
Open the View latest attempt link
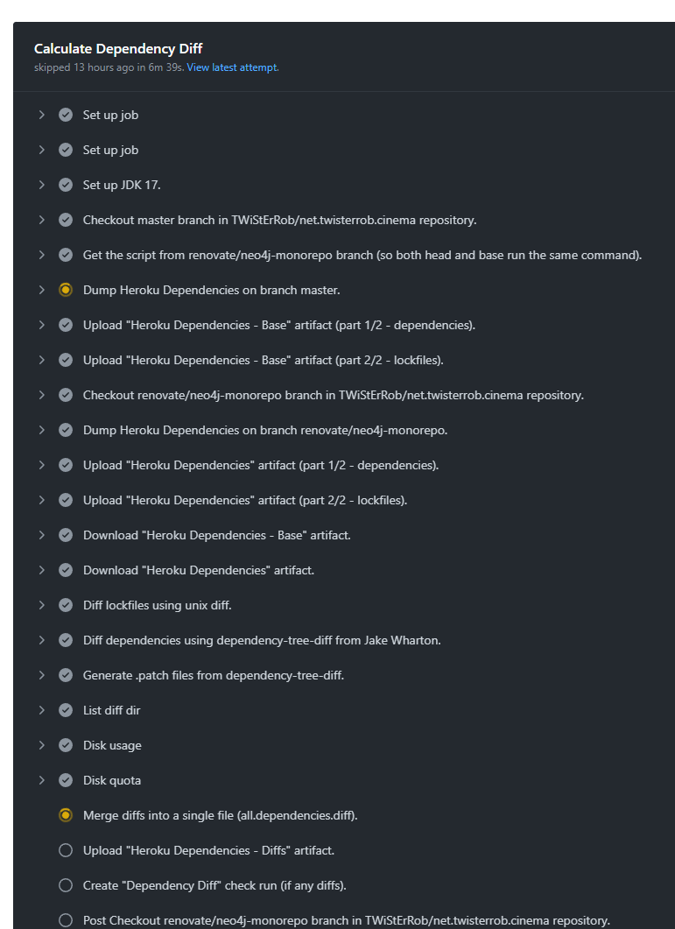pyautogui.click(x=231, y=67)
